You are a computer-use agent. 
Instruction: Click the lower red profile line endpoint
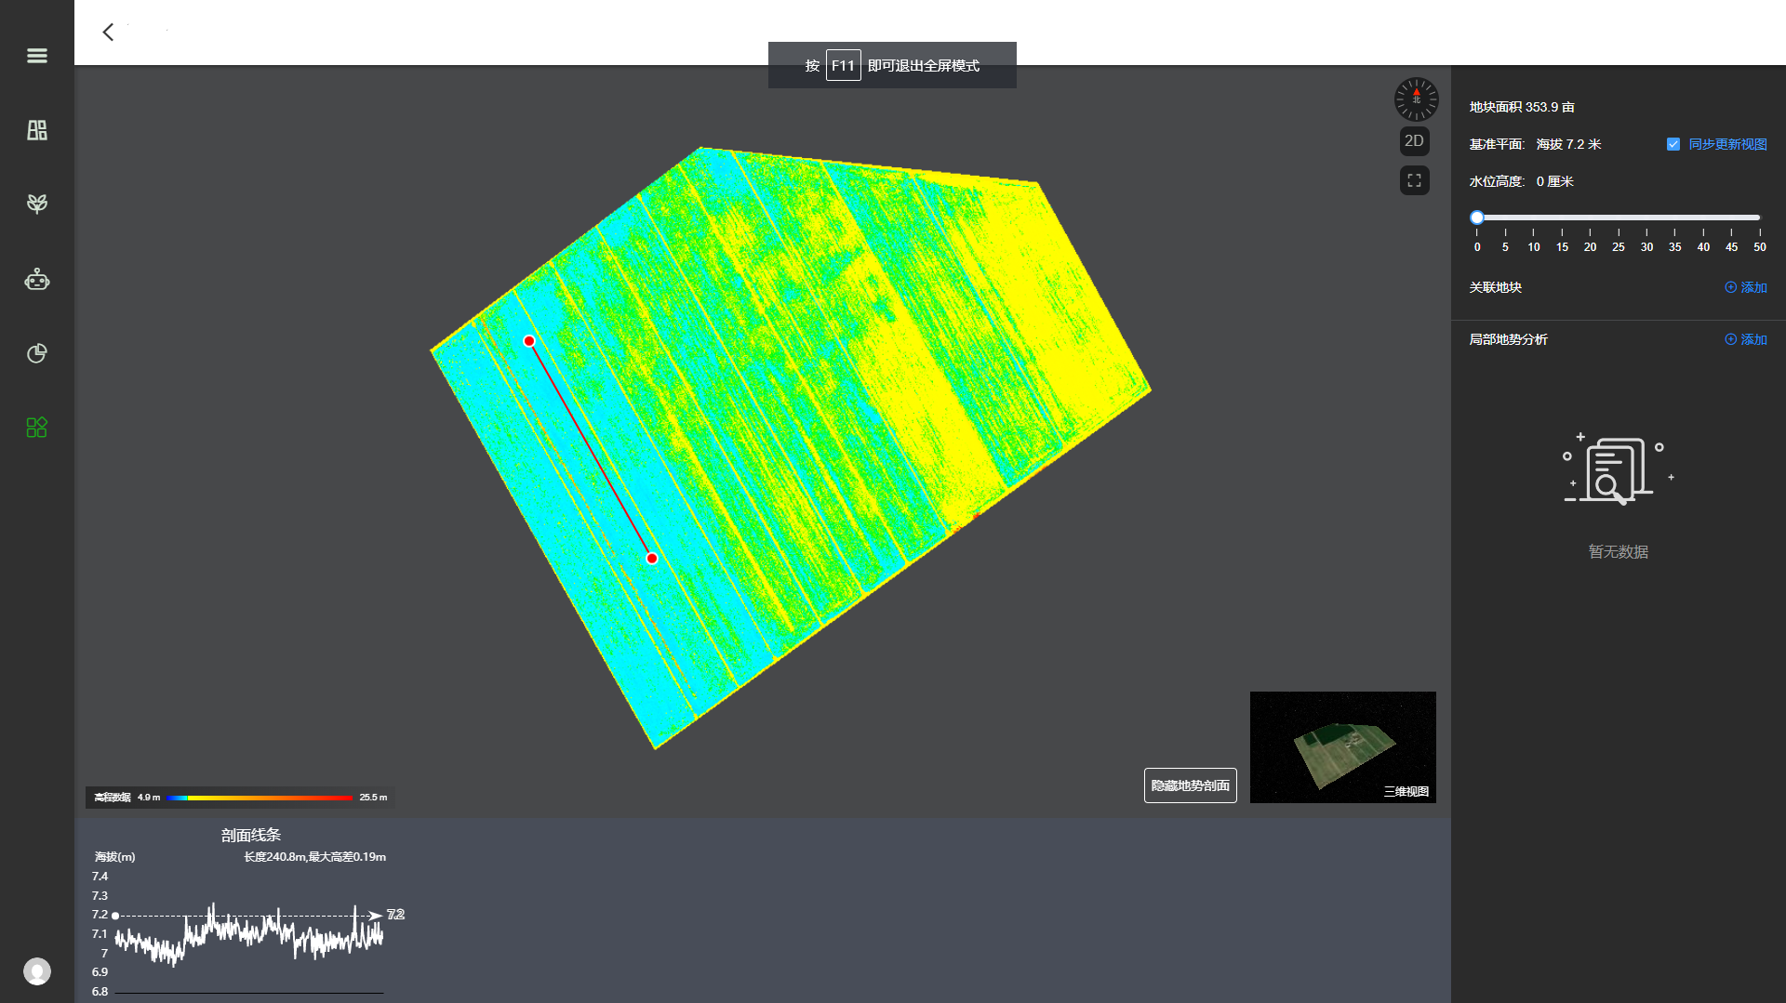point(652,559)
